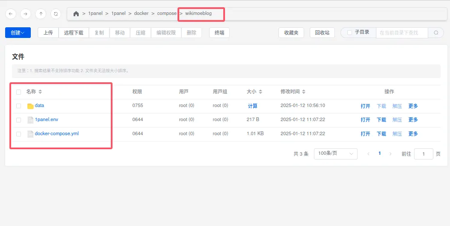Viewport: 450px width, 226px height.
Task: Navigate to compose breadcrumb
Action: point(167,14)
